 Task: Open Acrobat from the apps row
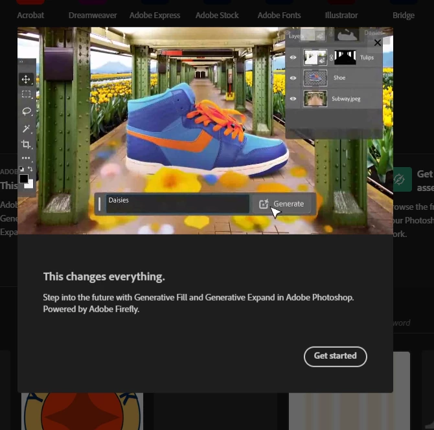[30, 16]
